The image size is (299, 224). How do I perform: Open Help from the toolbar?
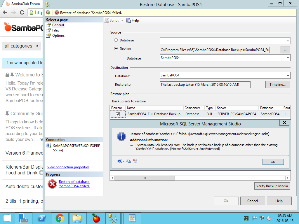point(133,20)
